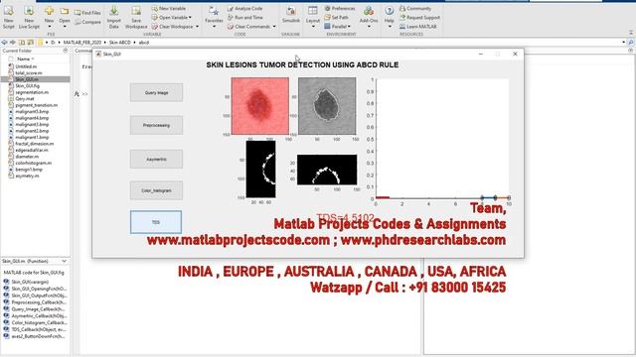This screenshot has width=636, height=357.
Task: Click the search icon beside the address bar
Action: 631,42
